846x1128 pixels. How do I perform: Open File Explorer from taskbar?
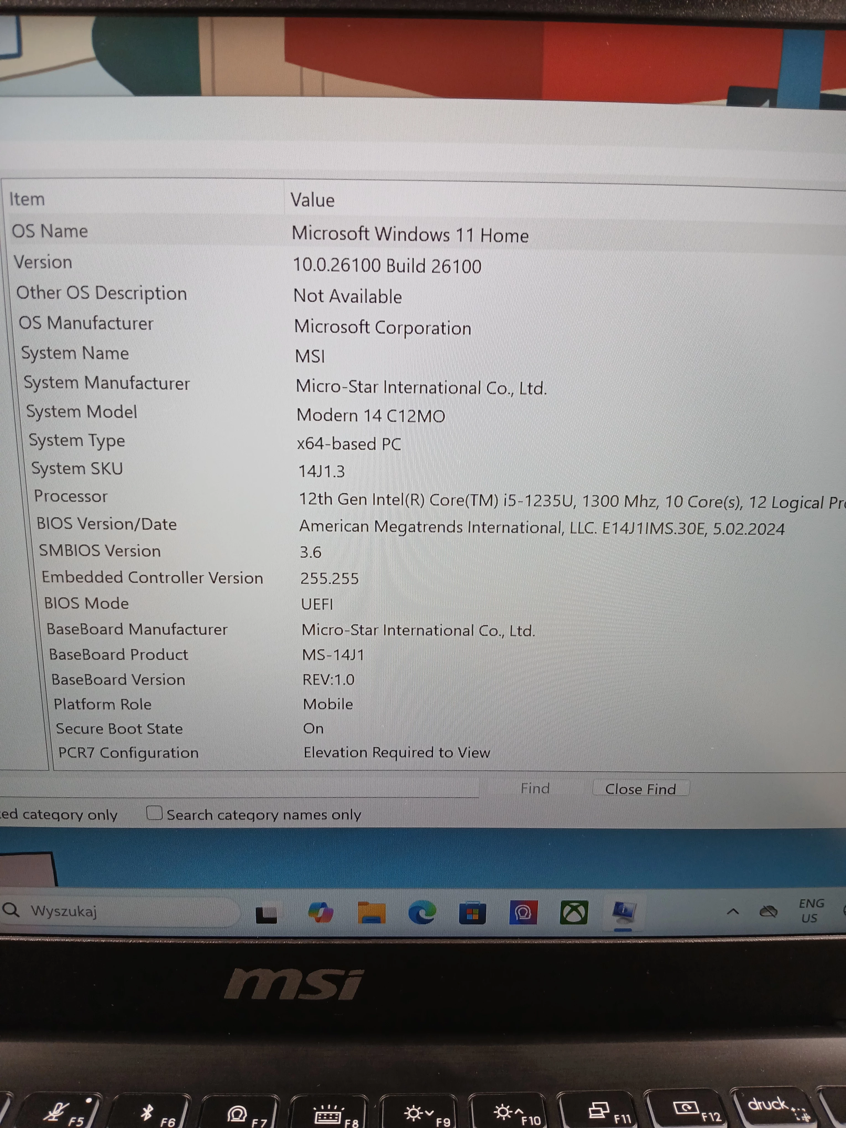click(x=371, y=913)
